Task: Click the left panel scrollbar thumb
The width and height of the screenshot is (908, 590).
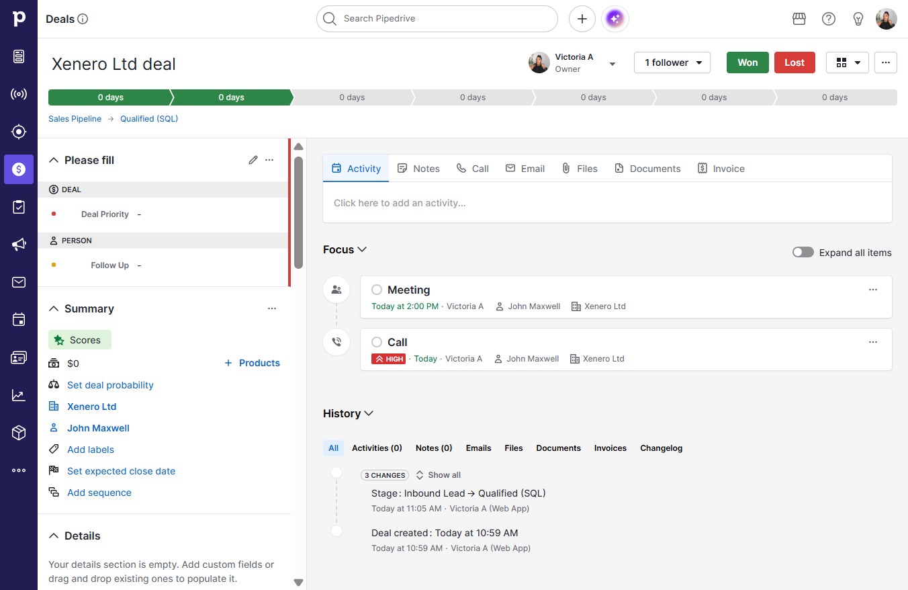Action: [298, 213]
